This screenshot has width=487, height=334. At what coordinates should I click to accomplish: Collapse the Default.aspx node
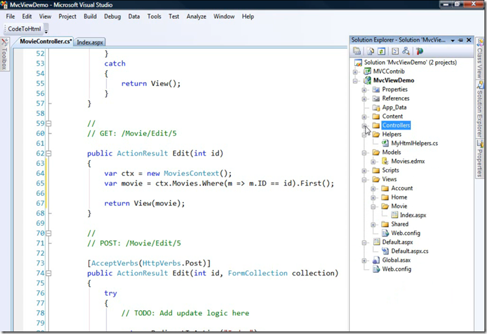(x=364, y=243)
